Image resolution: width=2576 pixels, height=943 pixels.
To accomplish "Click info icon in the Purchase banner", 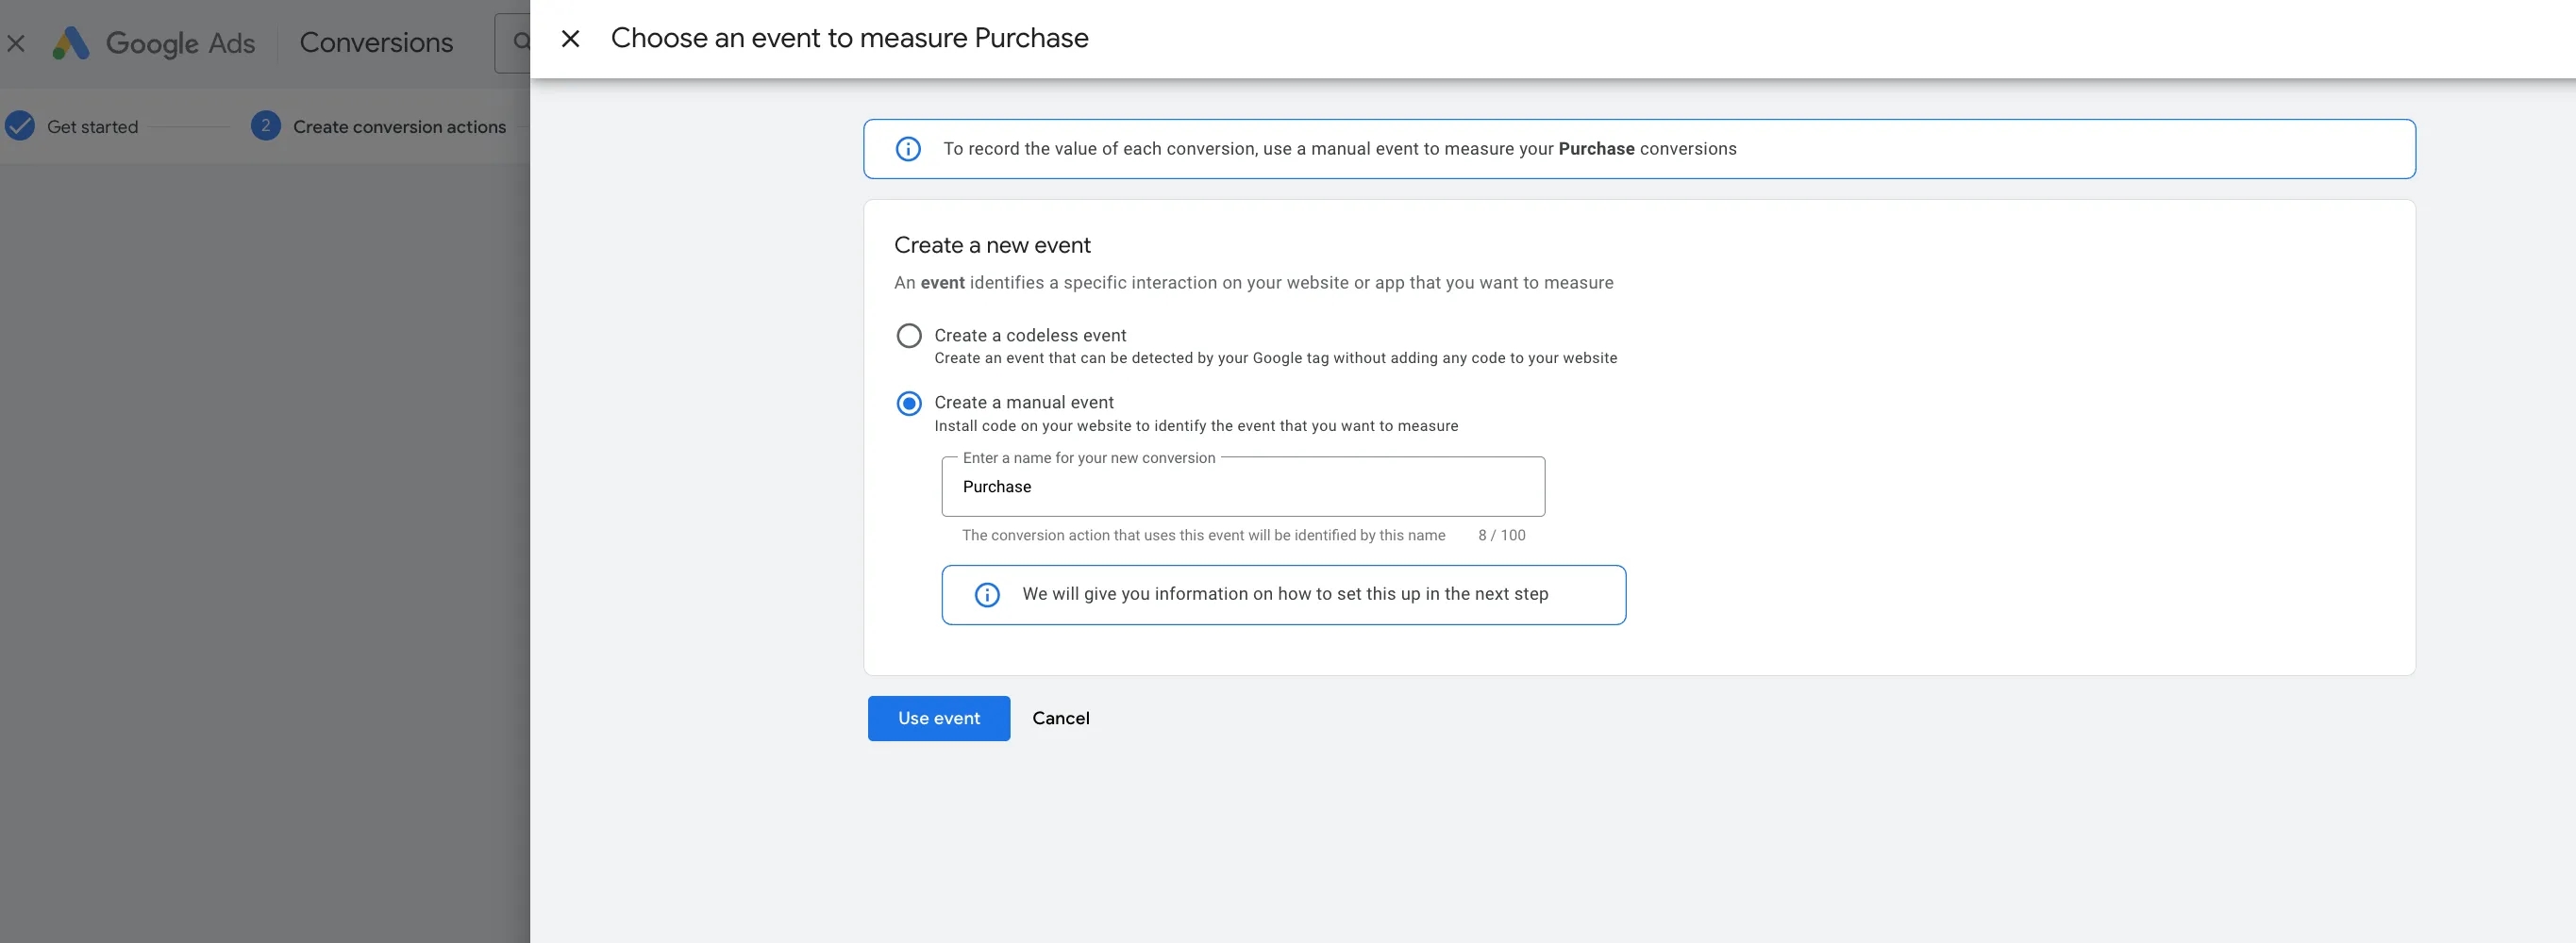I will tap(908, 149).
